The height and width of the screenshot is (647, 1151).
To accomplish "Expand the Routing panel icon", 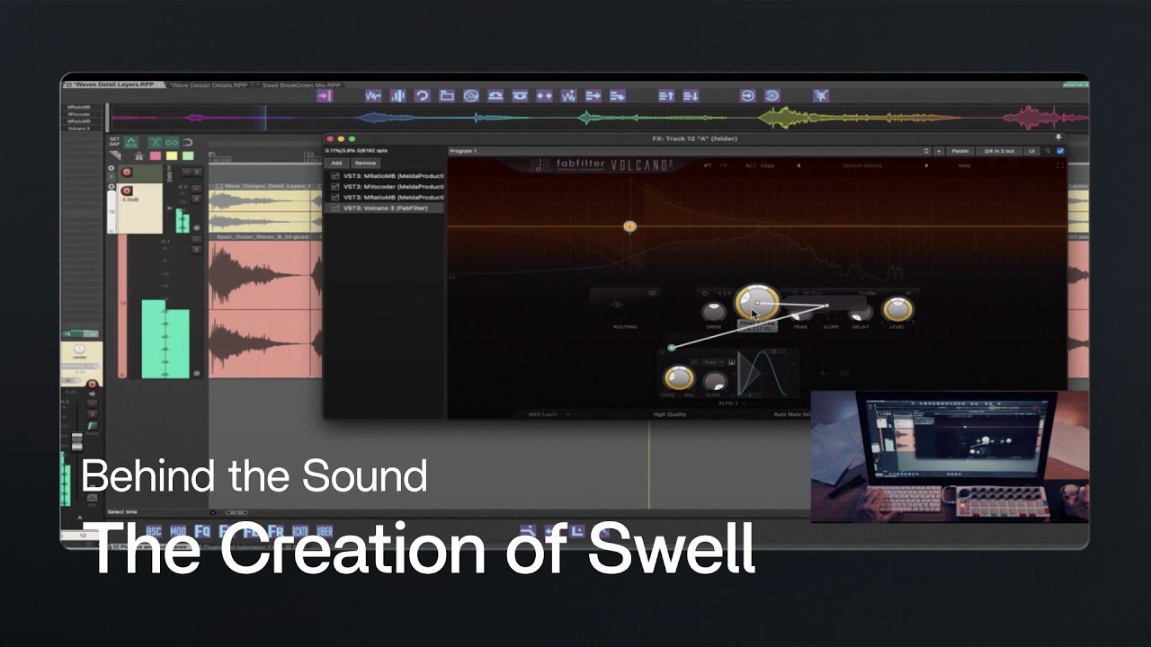I will [x=653, y=293].
